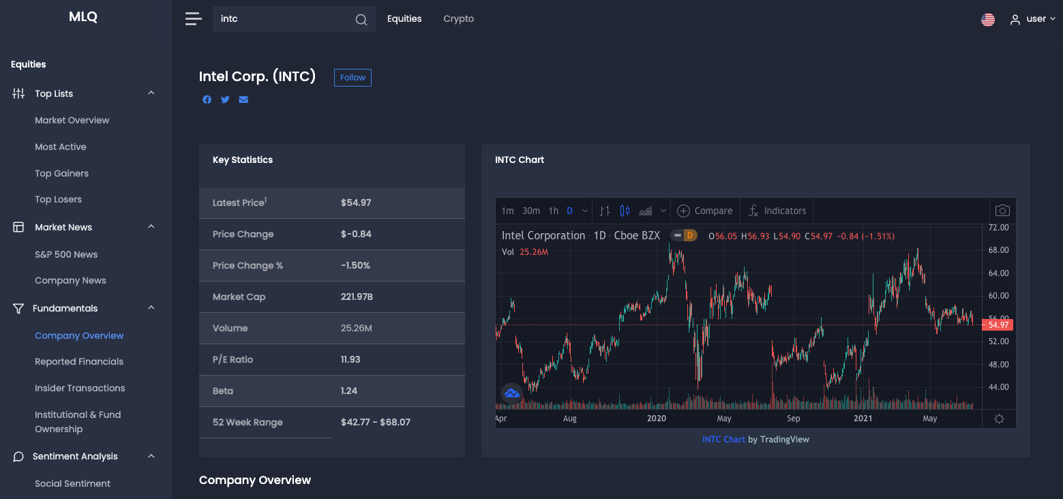Click the Volume value 25.26M
Screen dimensions: 1063x499
pyautogui.click(x=356, y=328)
